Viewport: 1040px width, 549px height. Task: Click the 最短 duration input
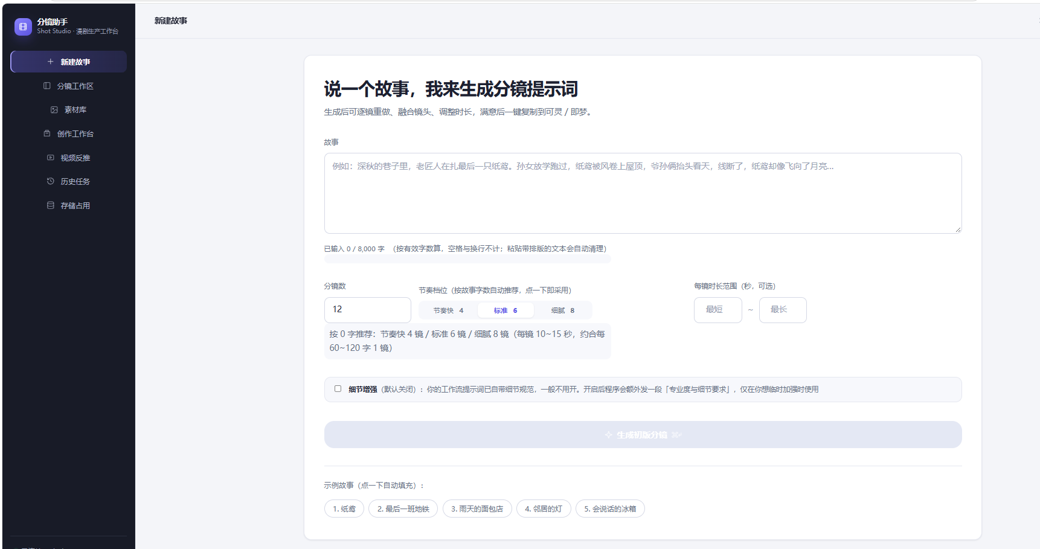717,310
